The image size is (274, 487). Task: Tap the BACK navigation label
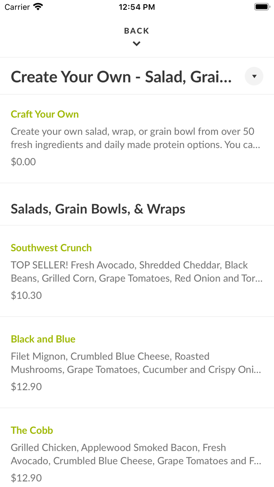tap(136, 30)
